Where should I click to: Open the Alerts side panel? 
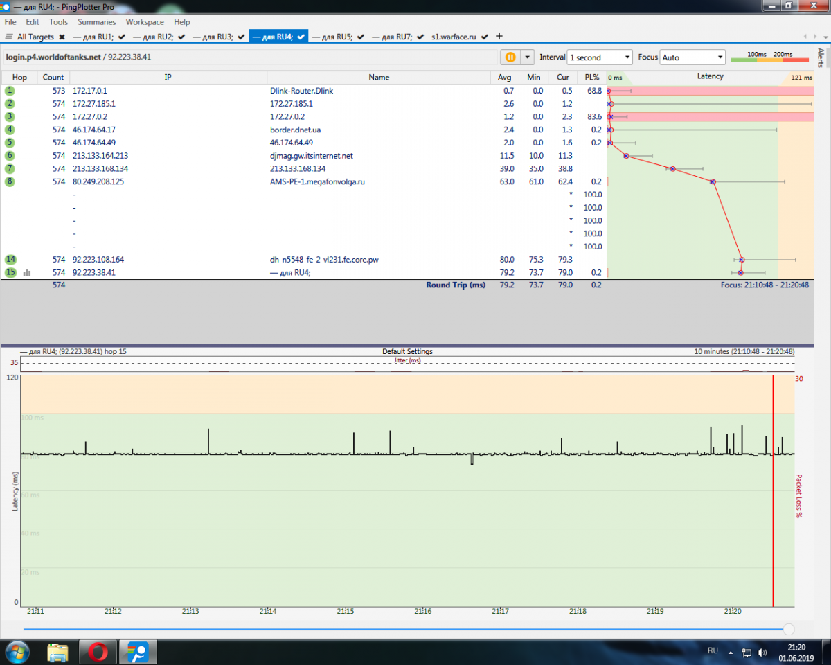(821, 58)
